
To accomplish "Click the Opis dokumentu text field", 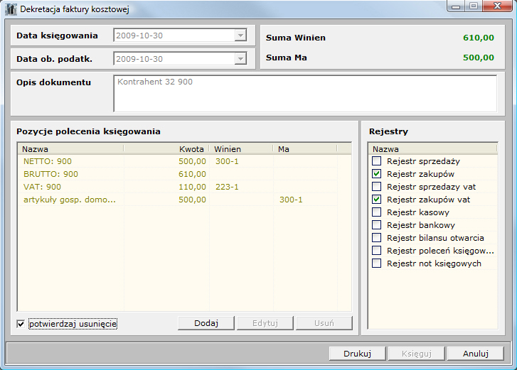I will 305,94.
